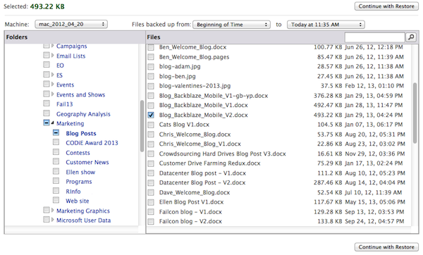The width and height of the screenshot is (423, 255).
Task: Collapse the Marketing folder triangle
Action: coord(53,123)
